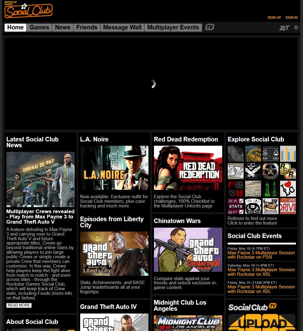Open the Friday May 18 PSN session link

click(261, 255)
